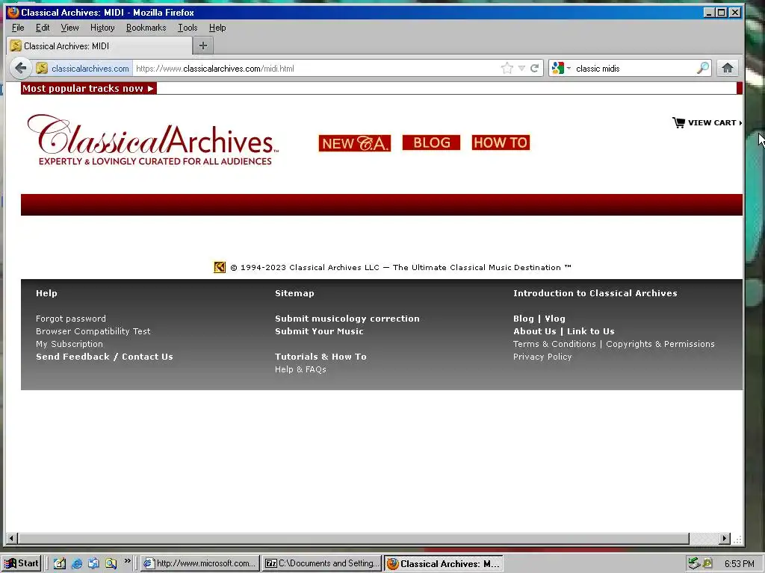Switch to the microsoft.com taskbar window
Image resolution: width=765 pixels, height=573 pixels.
(x=200, y=563)
